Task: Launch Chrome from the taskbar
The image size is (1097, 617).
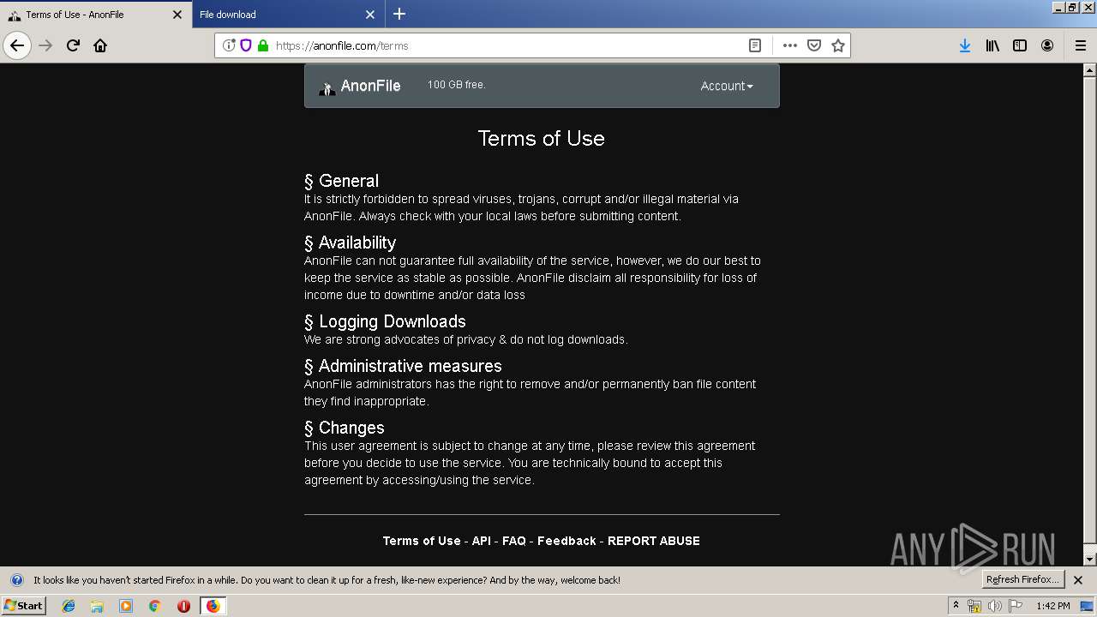Action: (x=154, y=606)
